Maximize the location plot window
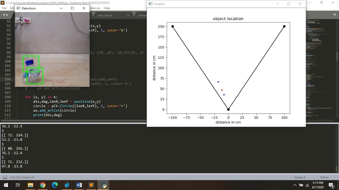Viewport: 339px width, 190px height. click(289, 4)
